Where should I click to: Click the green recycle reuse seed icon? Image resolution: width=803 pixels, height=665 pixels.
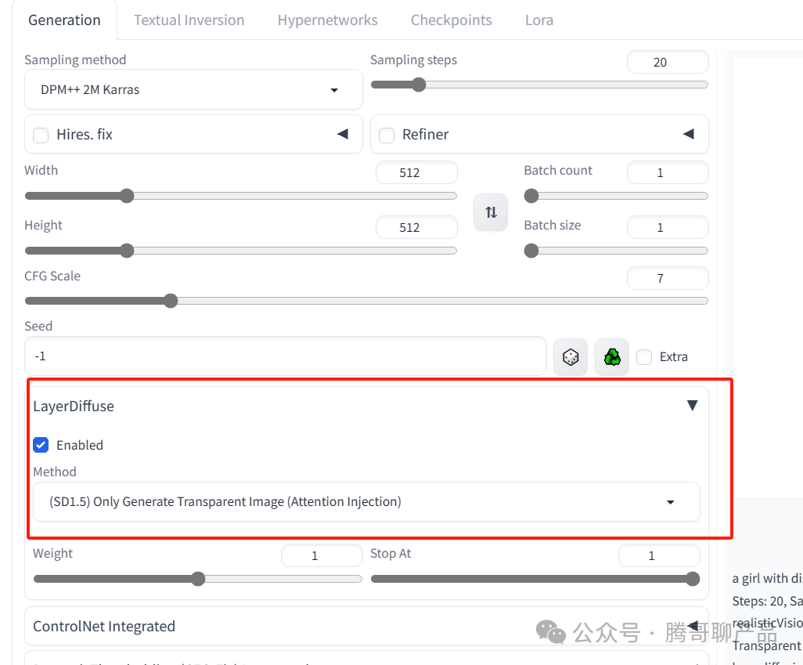pyautogui.click(x=612, y=357)
